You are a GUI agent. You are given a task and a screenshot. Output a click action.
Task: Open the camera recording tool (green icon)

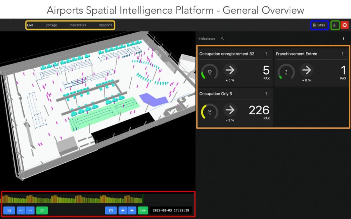click(x=42, y=210)
